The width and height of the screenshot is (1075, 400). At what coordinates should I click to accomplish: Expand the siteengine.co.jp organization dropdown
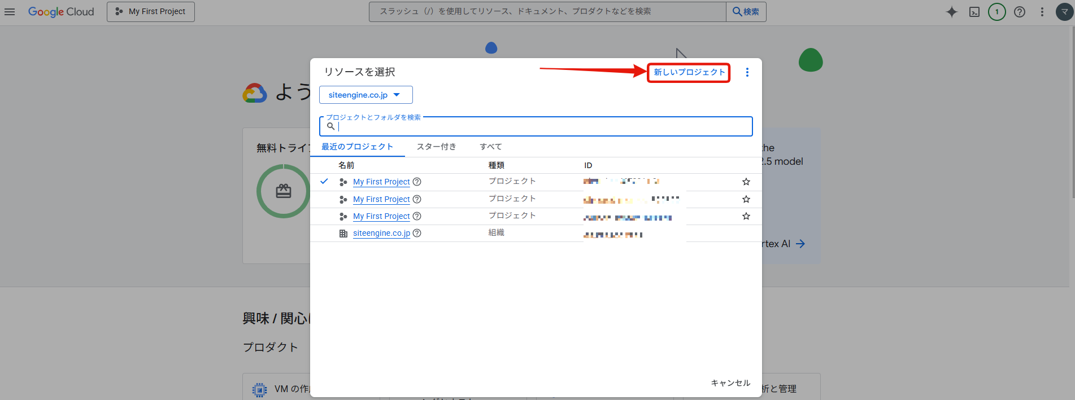coord(366,95)
